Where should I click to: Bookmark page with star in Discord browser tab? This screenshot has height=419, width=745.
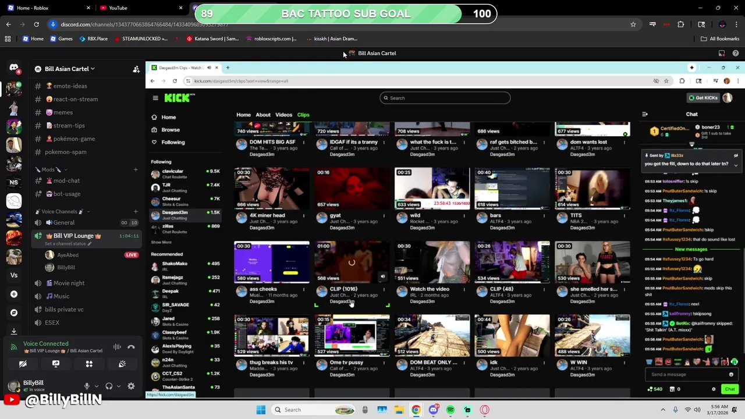pyautogui.click(x=633, y=24)
